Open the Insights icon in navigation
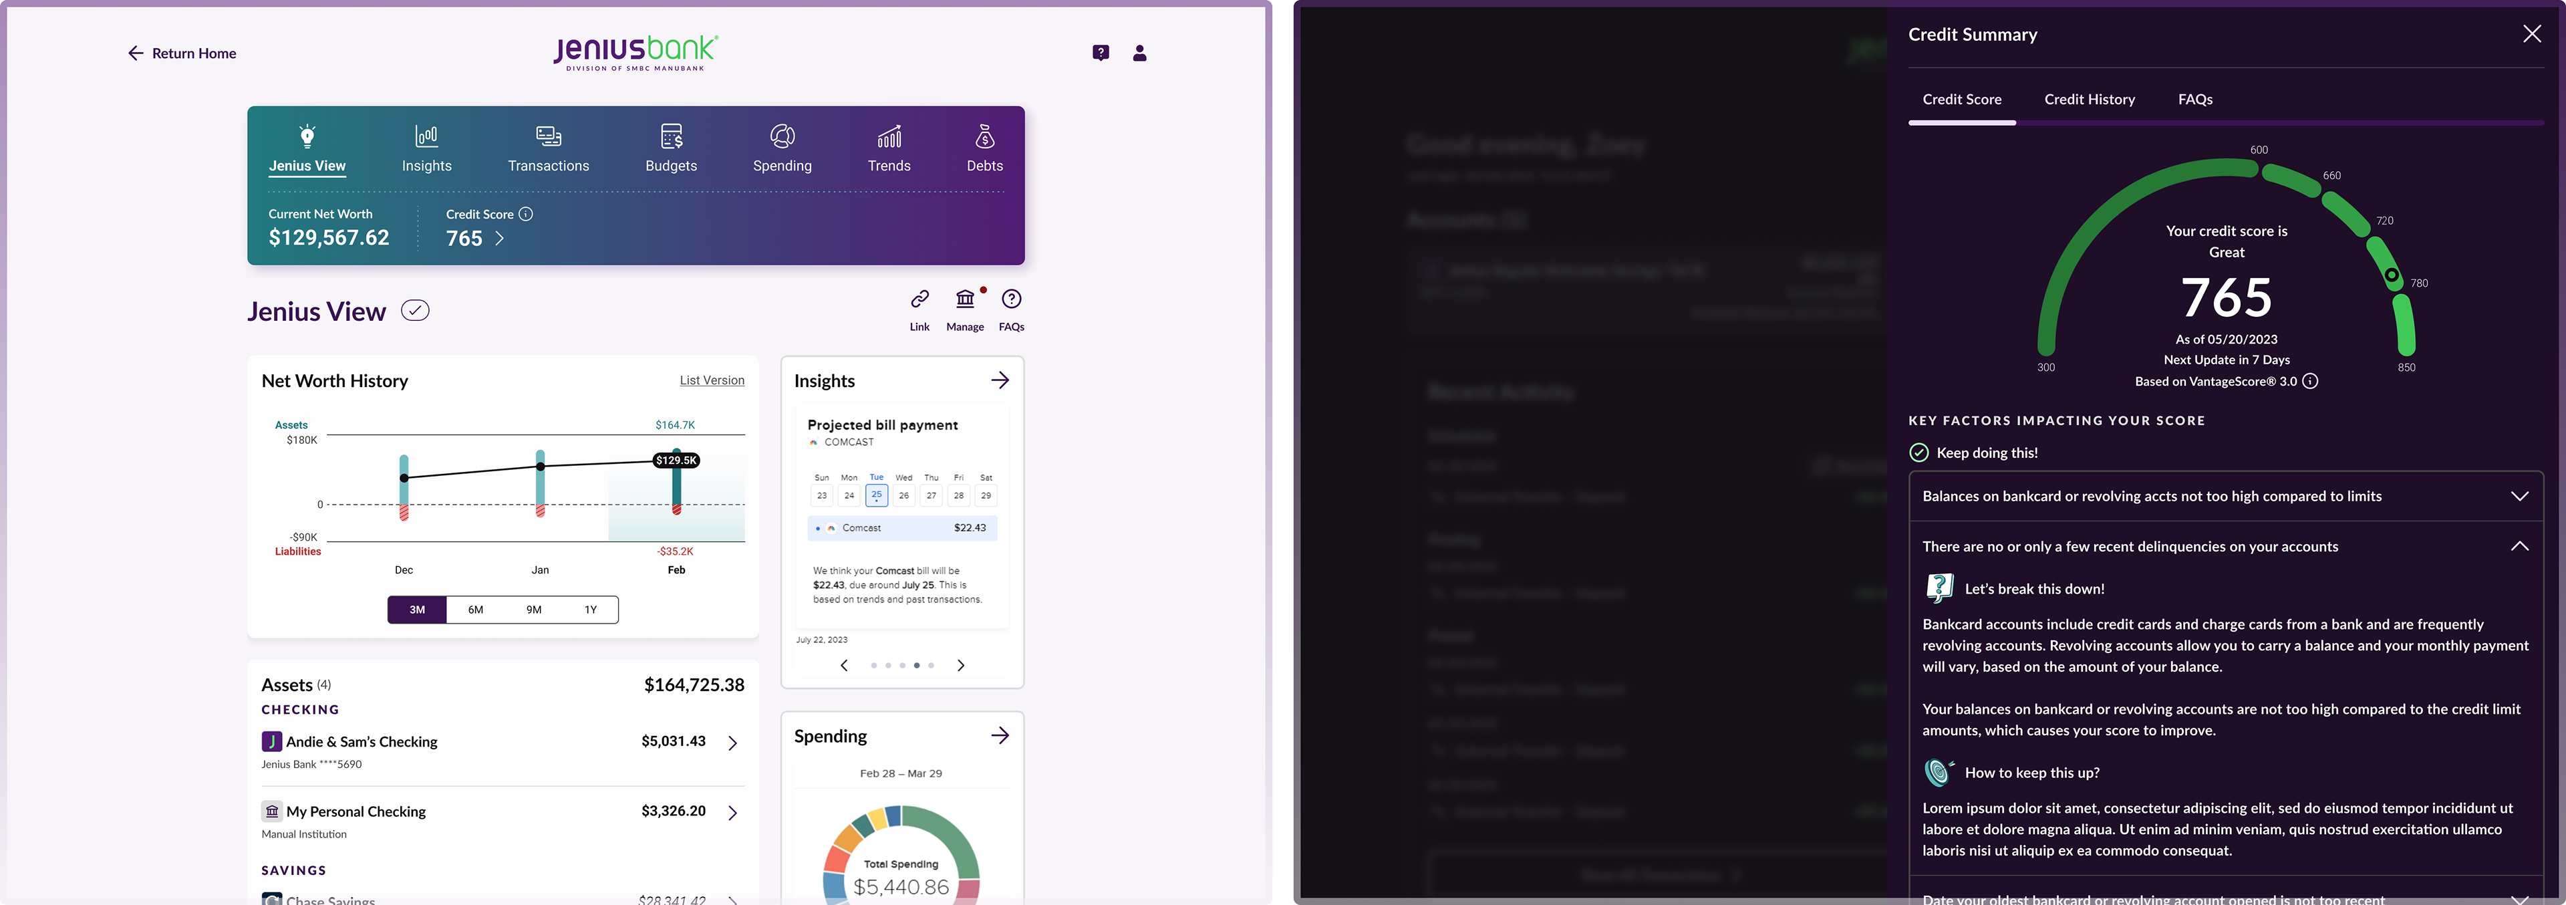Image resolution: width=2566 pixels, height=905 pixels. coord(426,136)
